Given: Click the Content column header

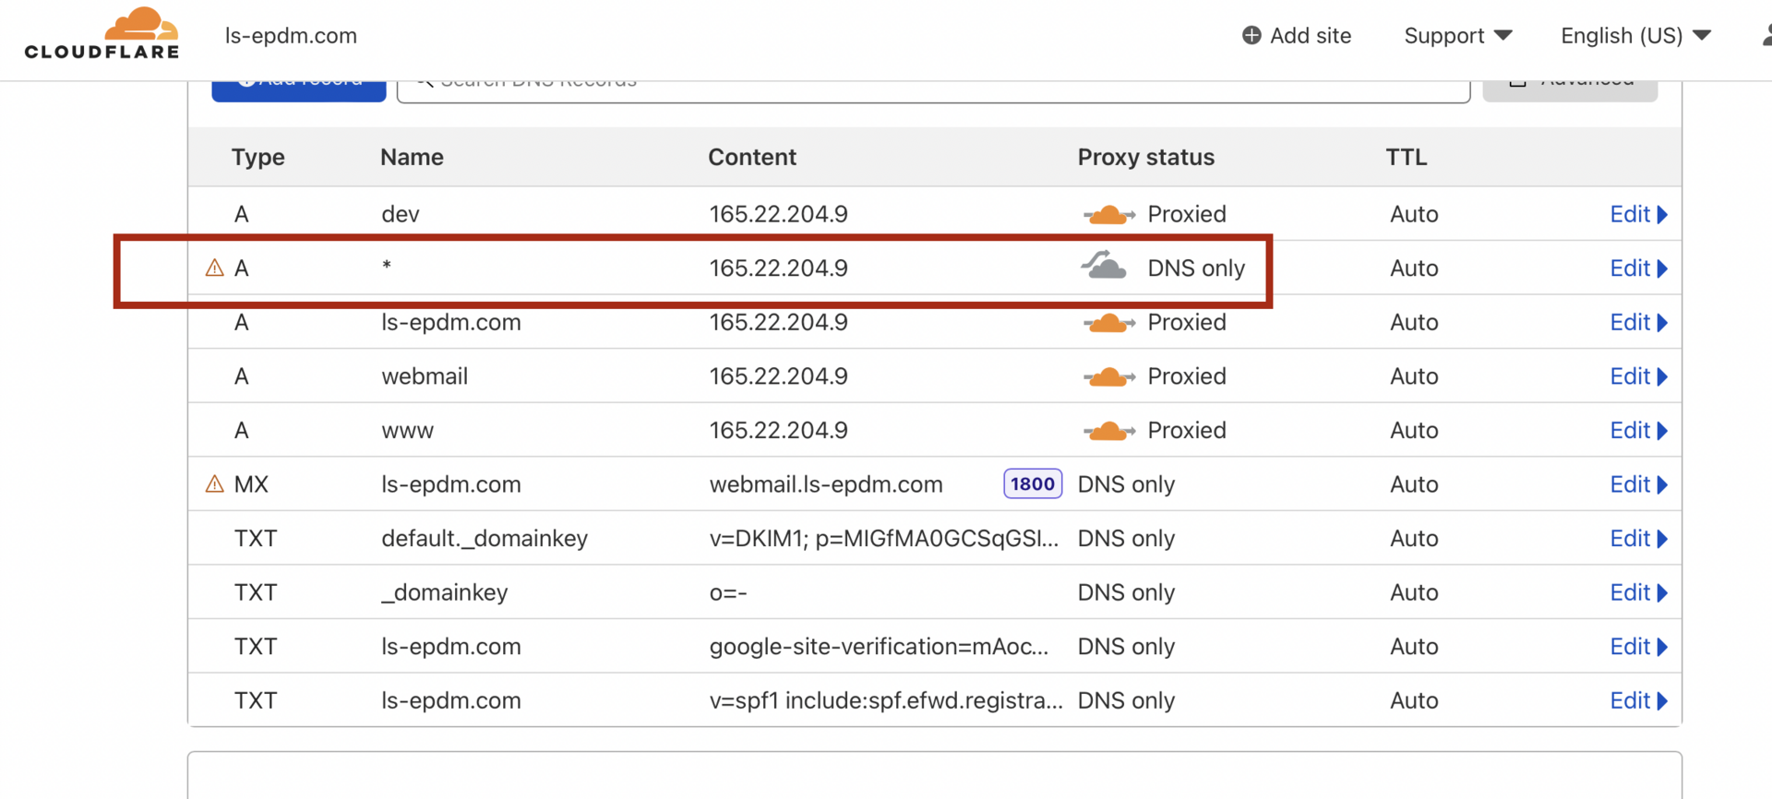Looking at the screenshot, I should [751, 157].
